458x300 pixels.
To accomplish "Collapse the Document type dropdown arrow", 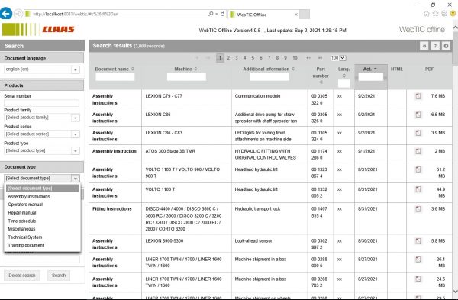I will tap(76, 178).
